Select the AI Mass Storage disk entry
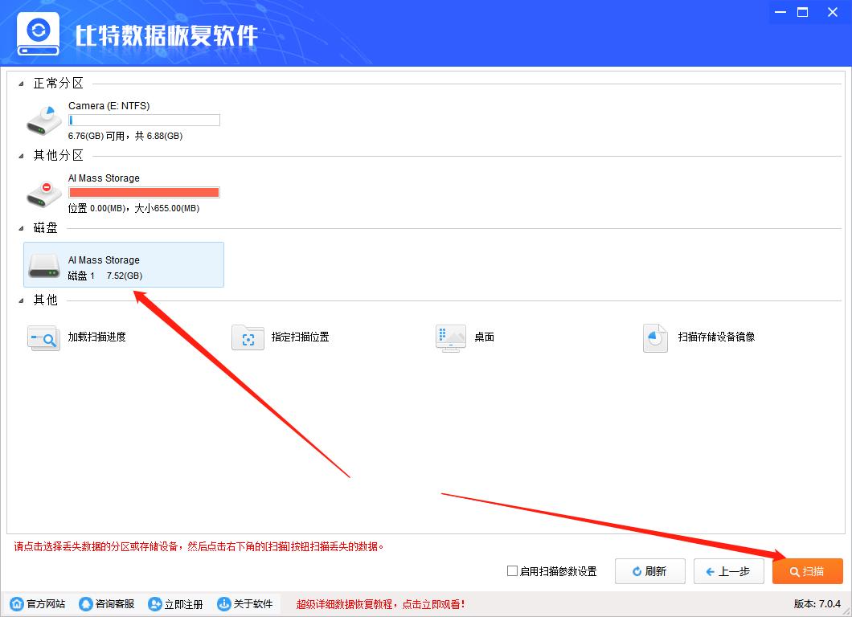852x617 pixels. 124,265
